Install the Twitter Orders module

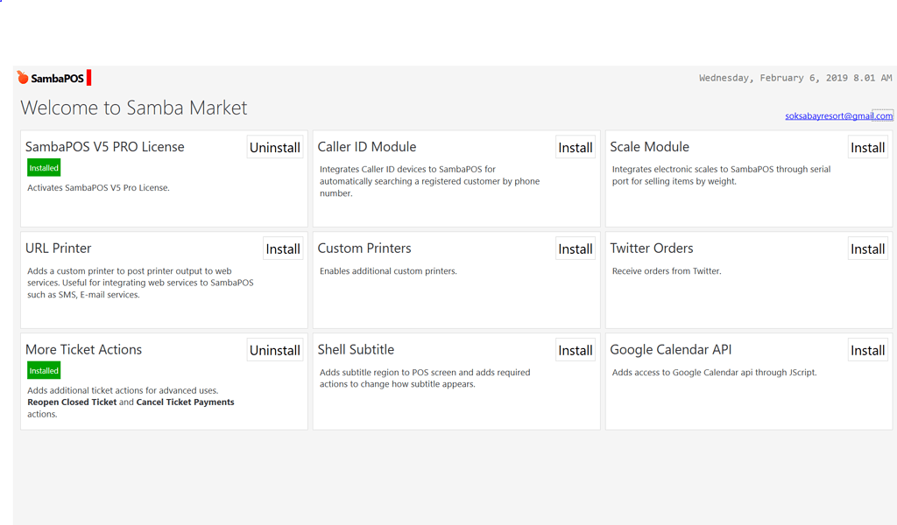tap(867, 248)
